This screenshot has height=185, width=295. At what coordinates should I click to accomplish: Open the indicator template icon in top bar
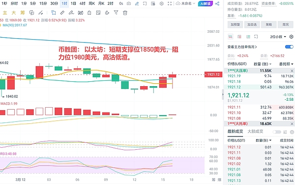coord(153,3)
